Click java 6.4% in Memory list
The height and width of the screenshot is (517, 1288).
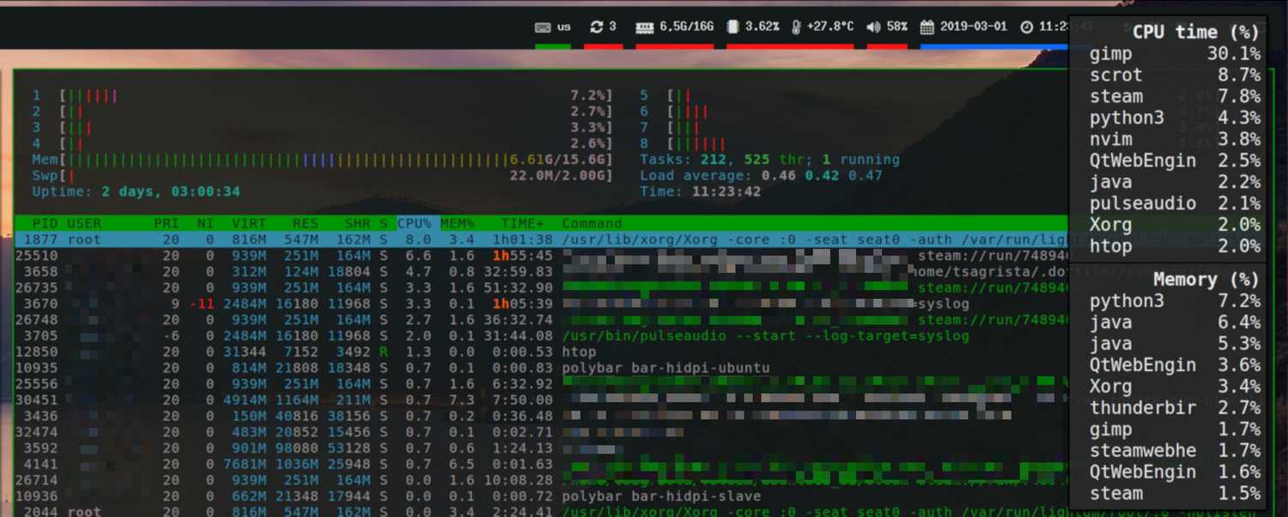(x=1175, y=323)
